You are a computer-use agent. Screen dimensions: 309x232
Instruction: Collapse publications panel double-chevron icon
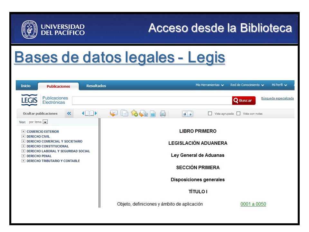click(x=69, y=113)
